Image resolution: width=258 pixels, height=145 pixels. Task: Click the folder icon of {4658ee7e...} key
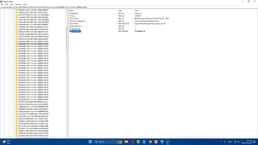(x=17, y=32)
